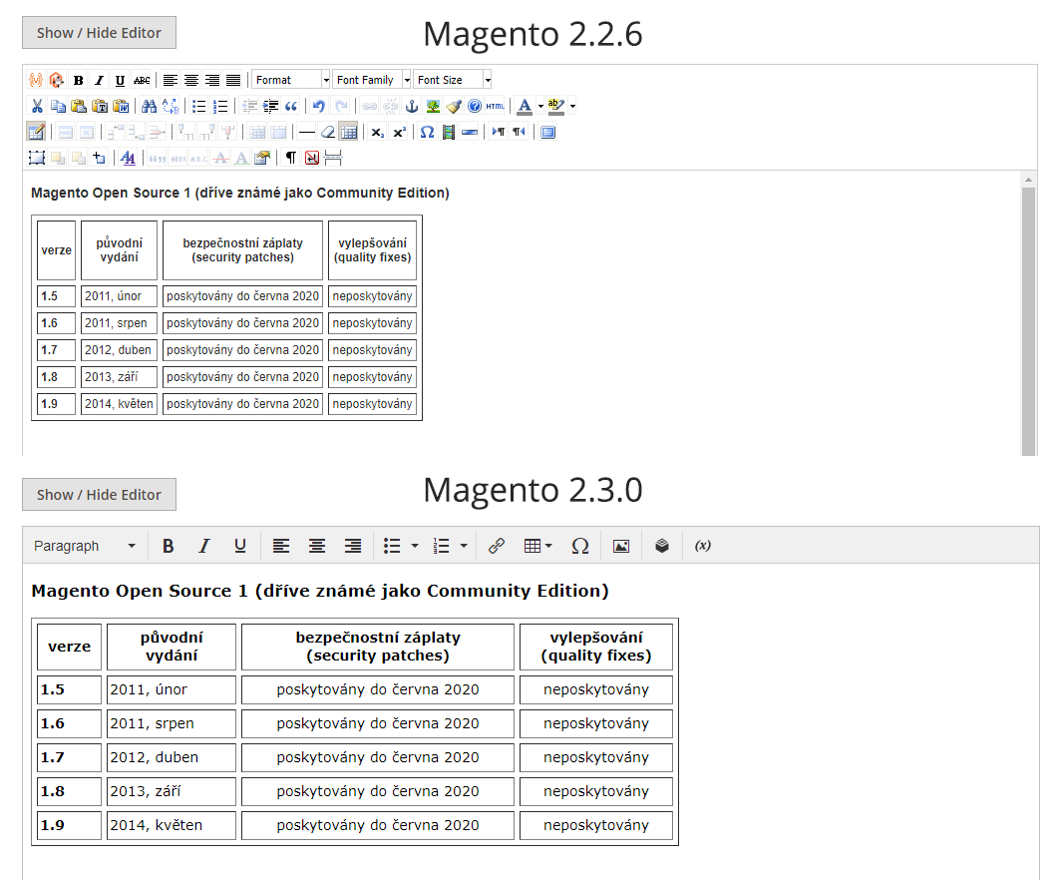The image size is (1060, 880).
Task: Toggle strikethrough ABC button
Action: [142, 80]
